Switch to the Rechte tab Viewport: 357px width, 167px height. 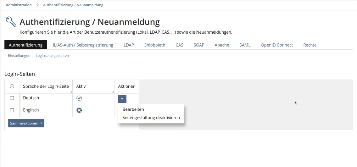(x=310, y=45)
